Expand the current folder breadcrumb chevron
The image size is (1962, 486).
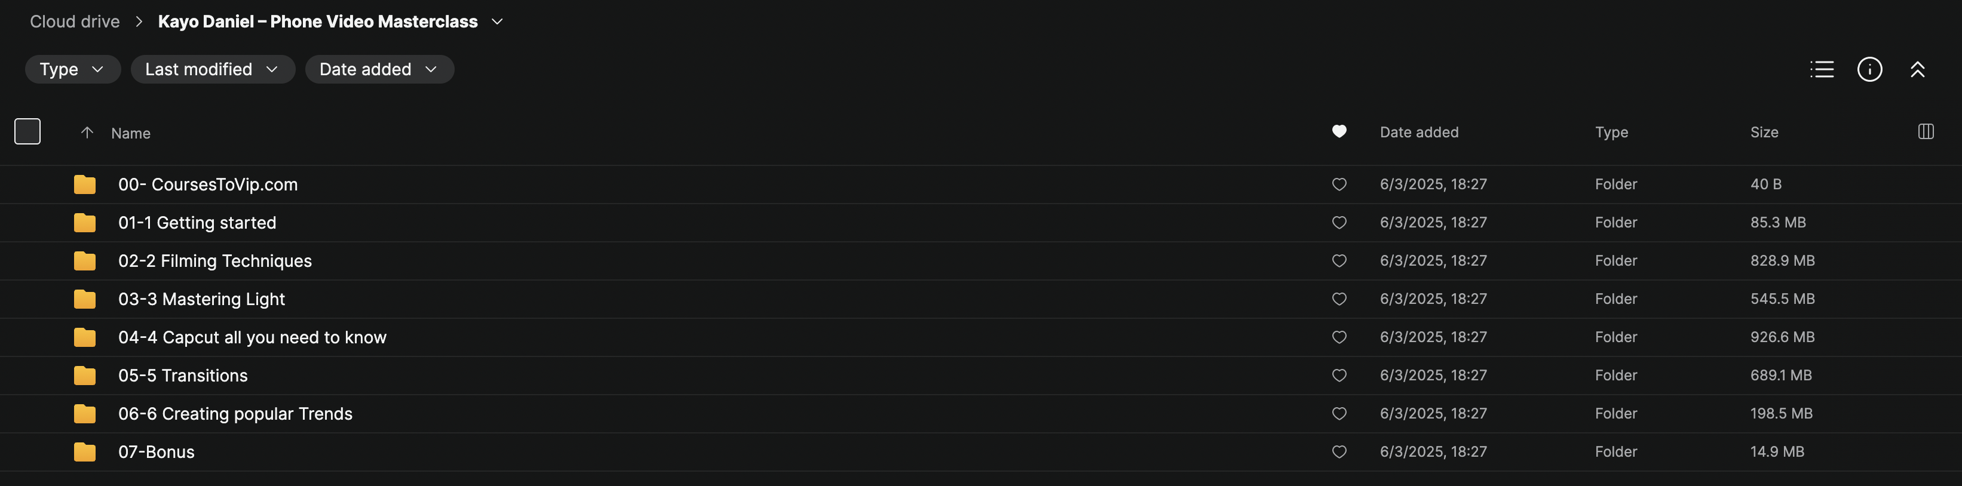click(497, 21)
